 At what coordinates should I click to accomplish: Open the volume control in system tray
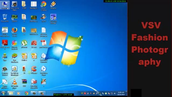coord(115,93)
